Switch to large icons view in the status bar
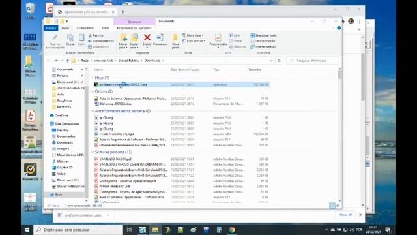417x235 pixels. tap(338, 206)
